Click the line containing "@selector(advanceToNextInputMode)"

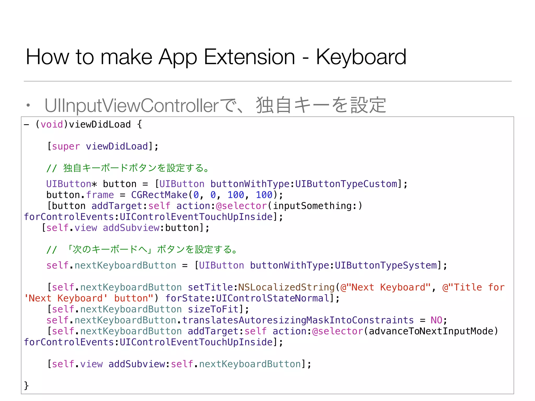(x=273, y=331)
